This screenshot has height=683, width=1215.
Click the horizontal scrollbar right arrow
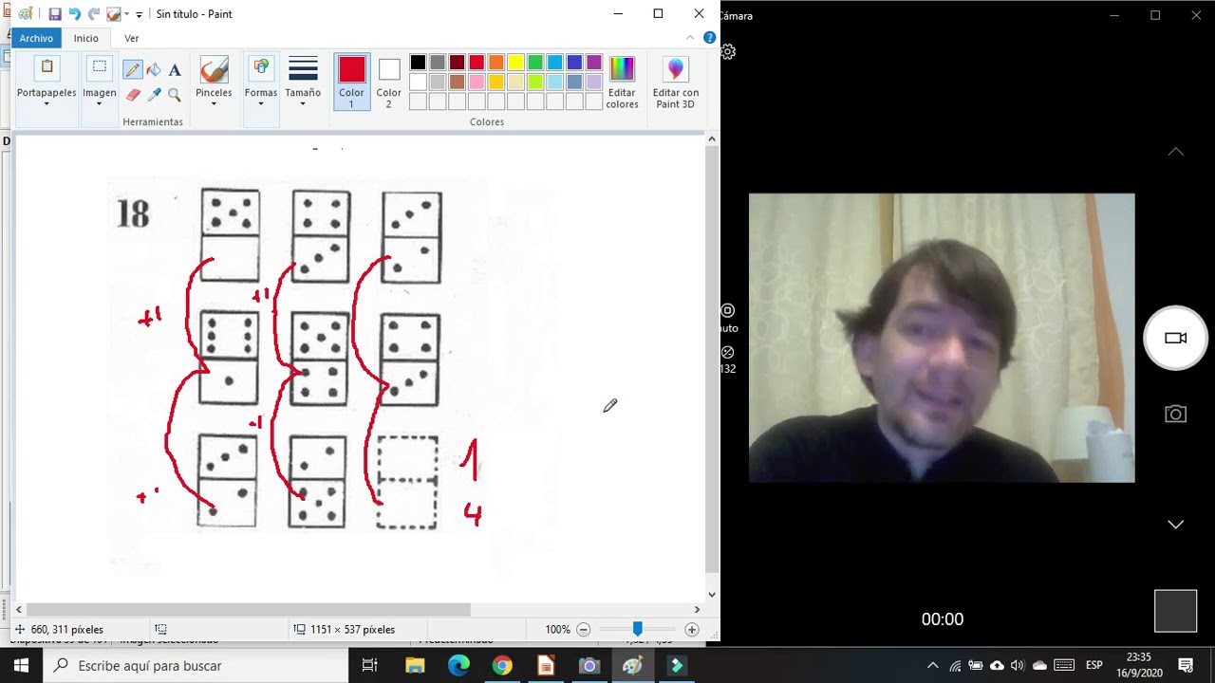coord(697,609)
